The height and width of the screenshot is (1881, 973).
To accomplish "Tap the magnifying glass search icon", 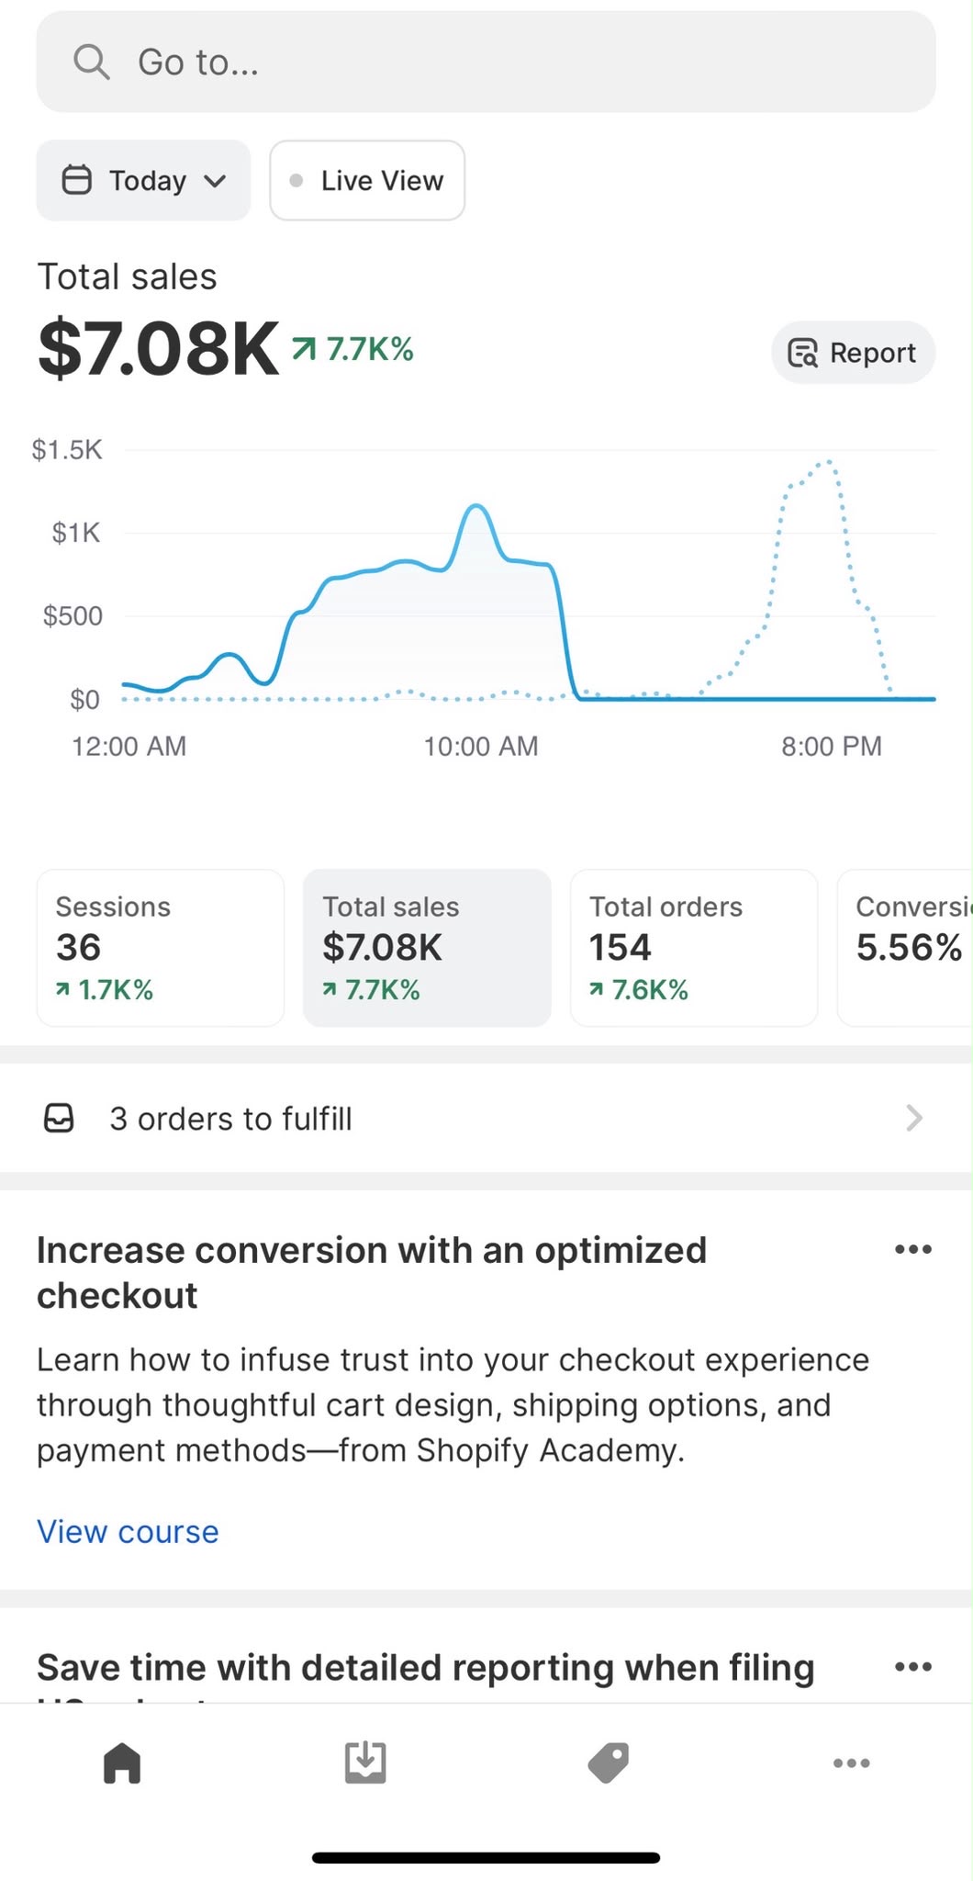I will 91,62.
